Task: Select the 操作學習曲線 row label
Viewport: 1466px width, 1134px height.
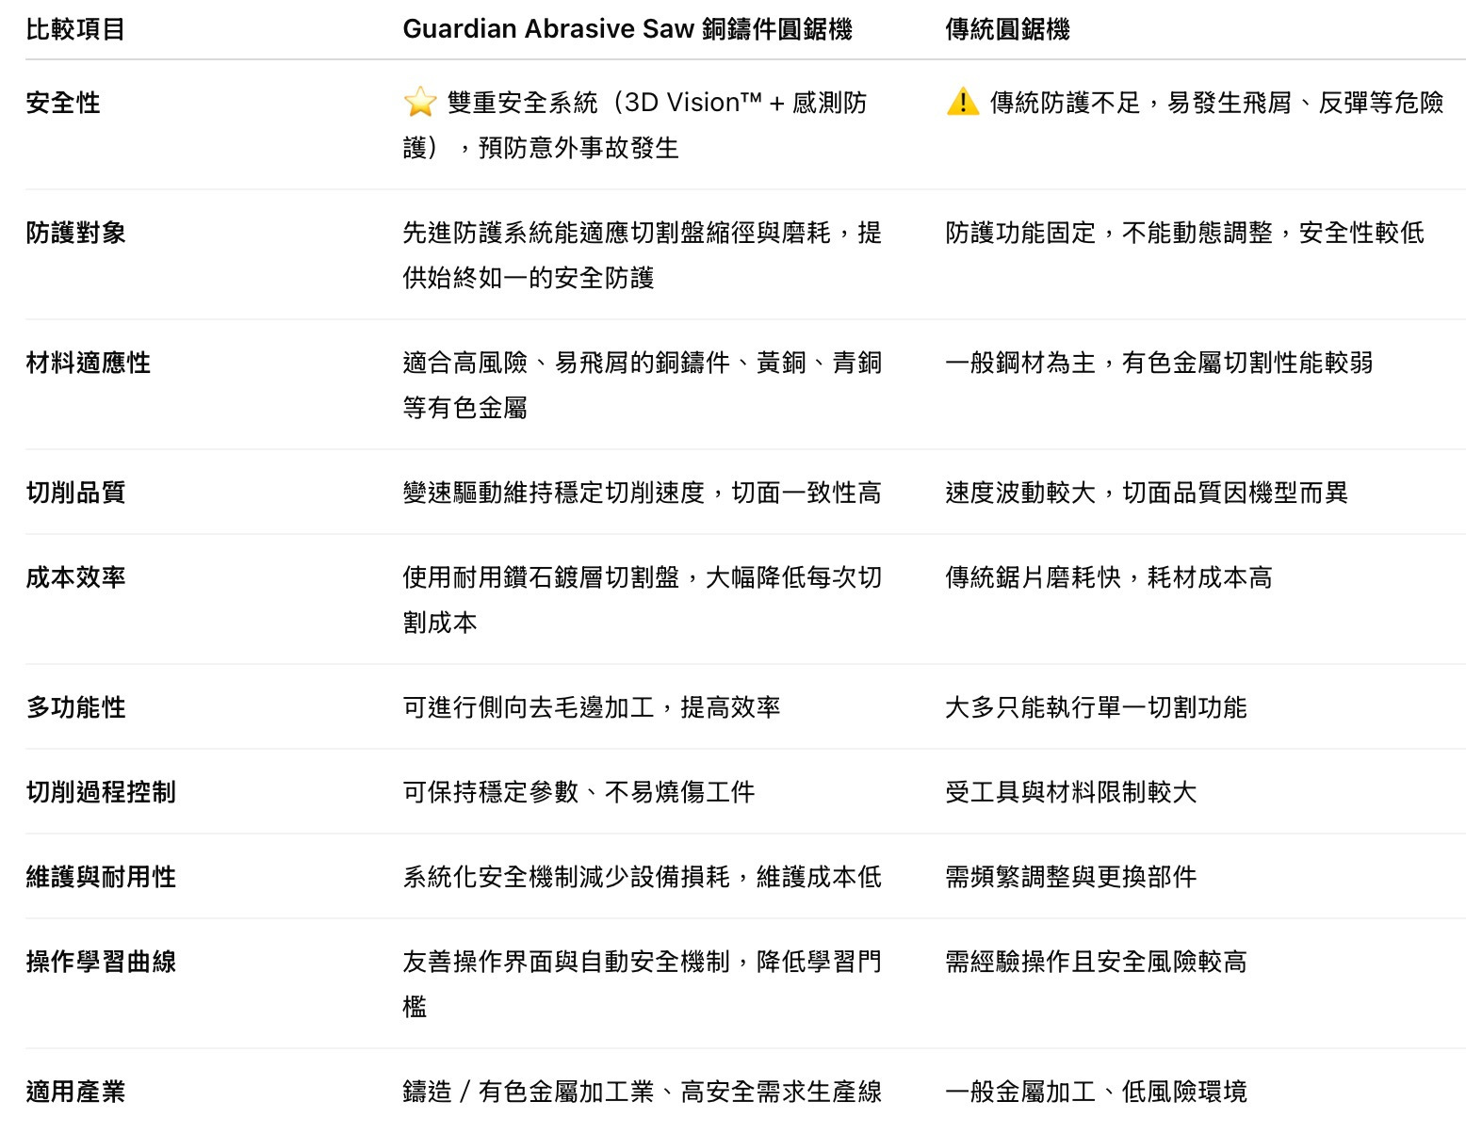Action: (x=101, y=962)
